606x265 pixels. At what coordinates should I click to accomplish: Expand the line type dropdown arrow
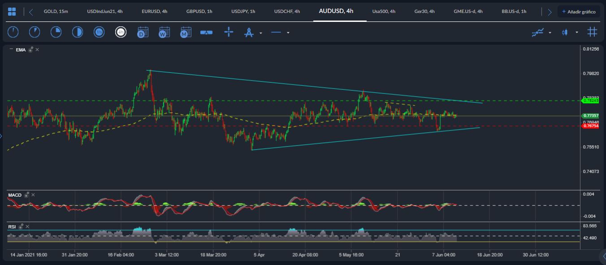[288, 33]
